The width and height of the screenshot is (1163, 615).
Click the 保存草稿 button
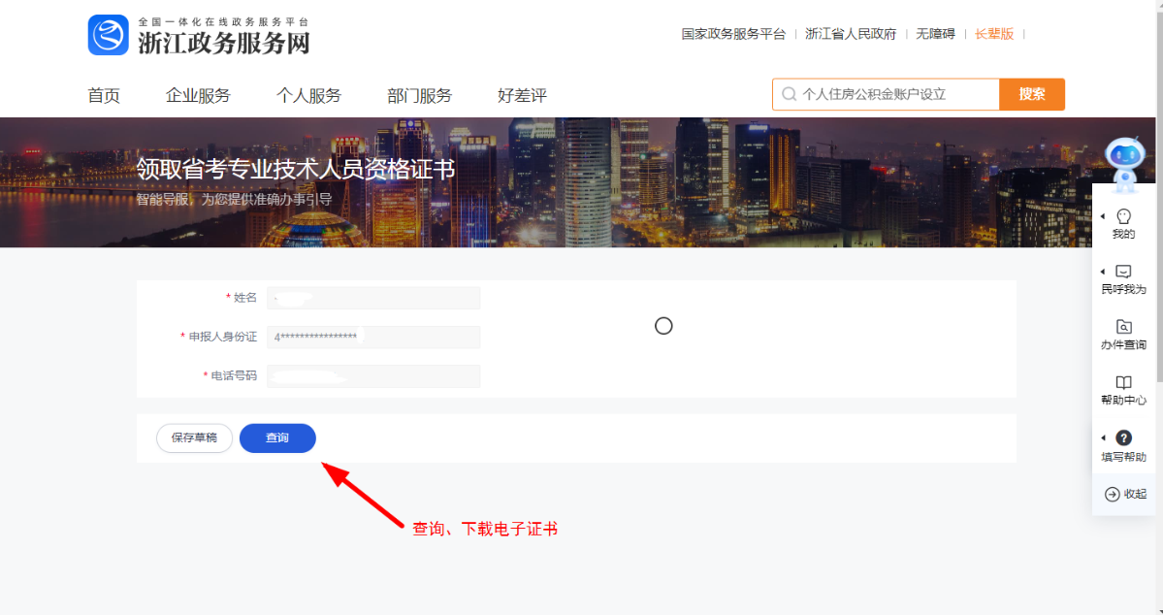point(194,437)
